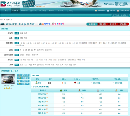130x116 pixels.
Task: Click the driver icon beside 带驾
Action: (x=36, y=83)
